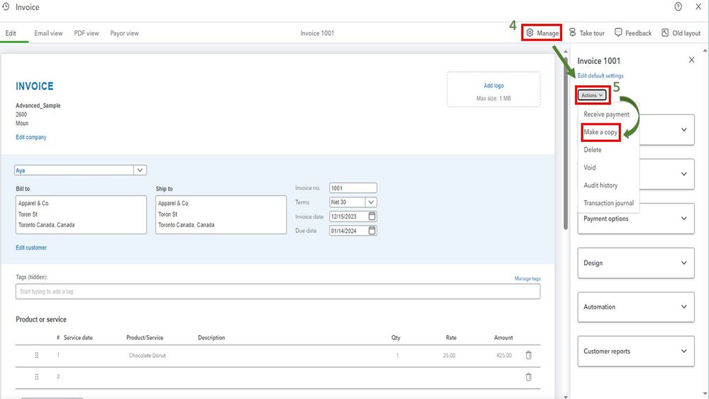Open the Actions dropdown

[592, 94]
